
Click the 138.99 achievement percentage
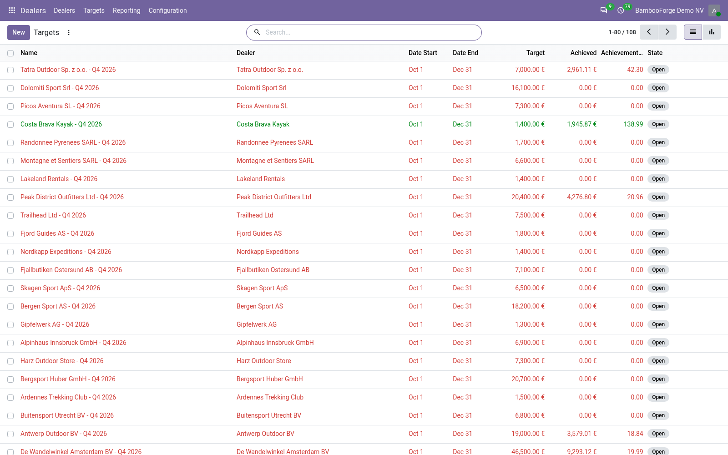[633, 124]
